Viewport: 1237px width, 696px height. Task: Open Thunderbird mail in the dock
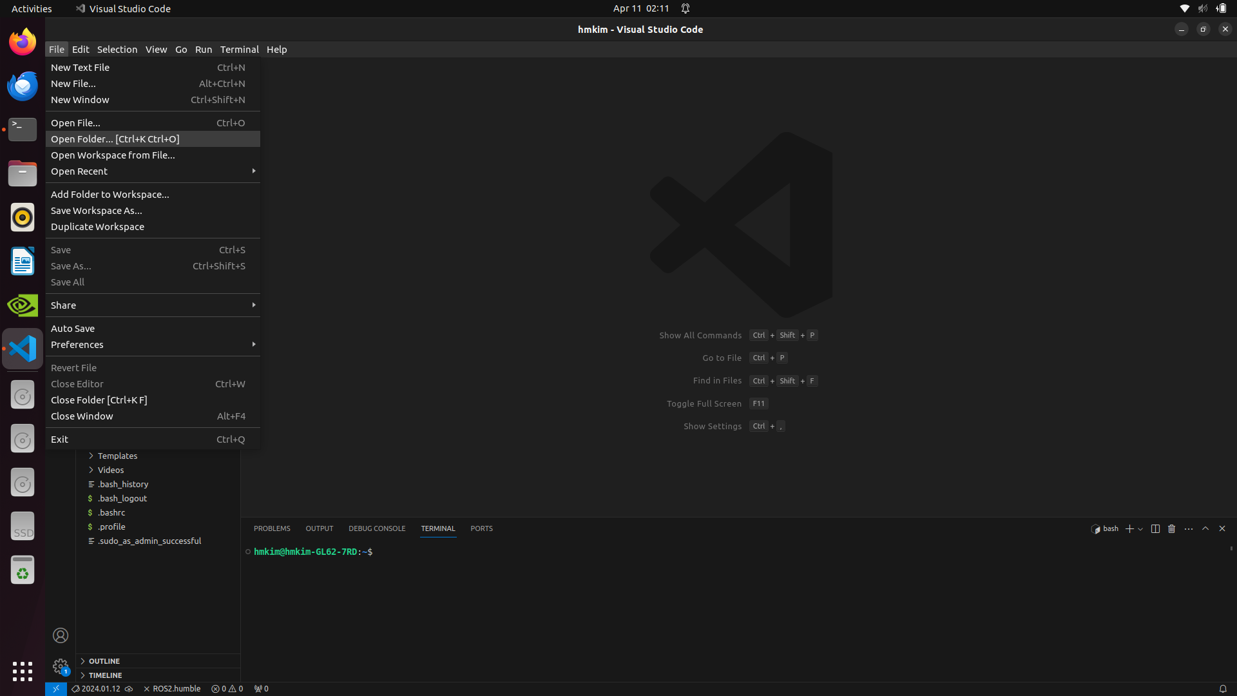[23, 86]
